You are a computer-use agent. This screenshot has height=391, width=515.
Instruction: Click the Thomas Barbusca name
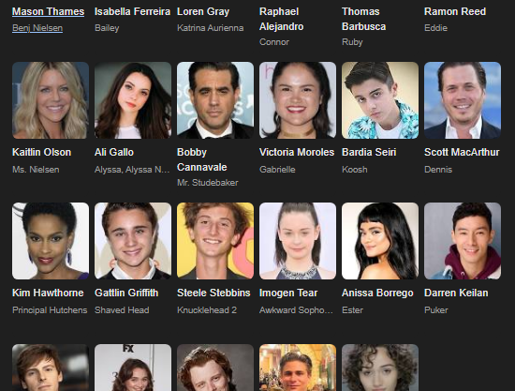[364, 19]
